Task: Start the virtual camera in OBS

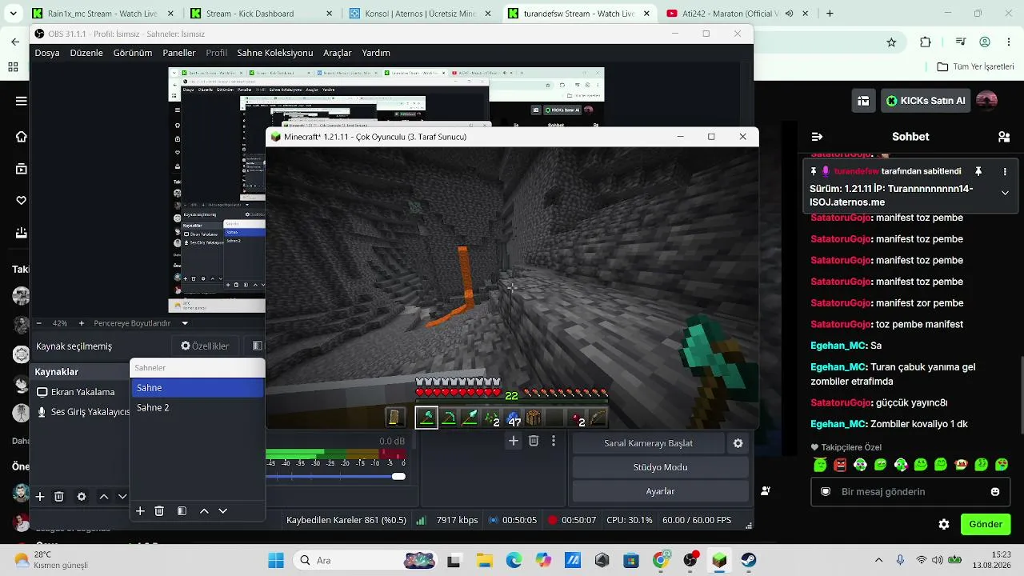Action: tap(649, 443)
